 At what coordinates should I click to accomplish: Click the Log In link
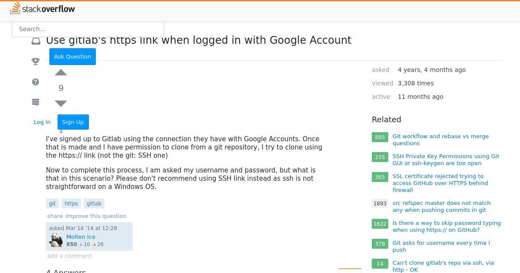point(42,122)
